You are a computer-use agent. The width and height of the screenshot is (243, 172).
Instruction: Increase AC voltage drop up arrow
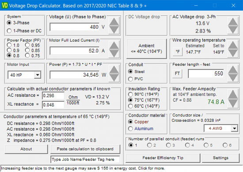(233, 22)
